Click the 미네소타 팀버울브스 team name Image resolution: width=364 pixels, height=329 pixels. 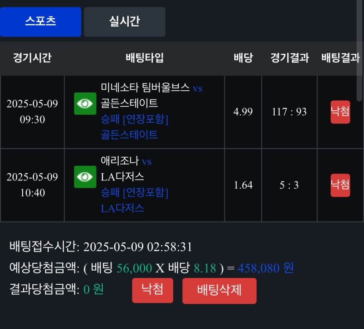[x=145, y=87]
